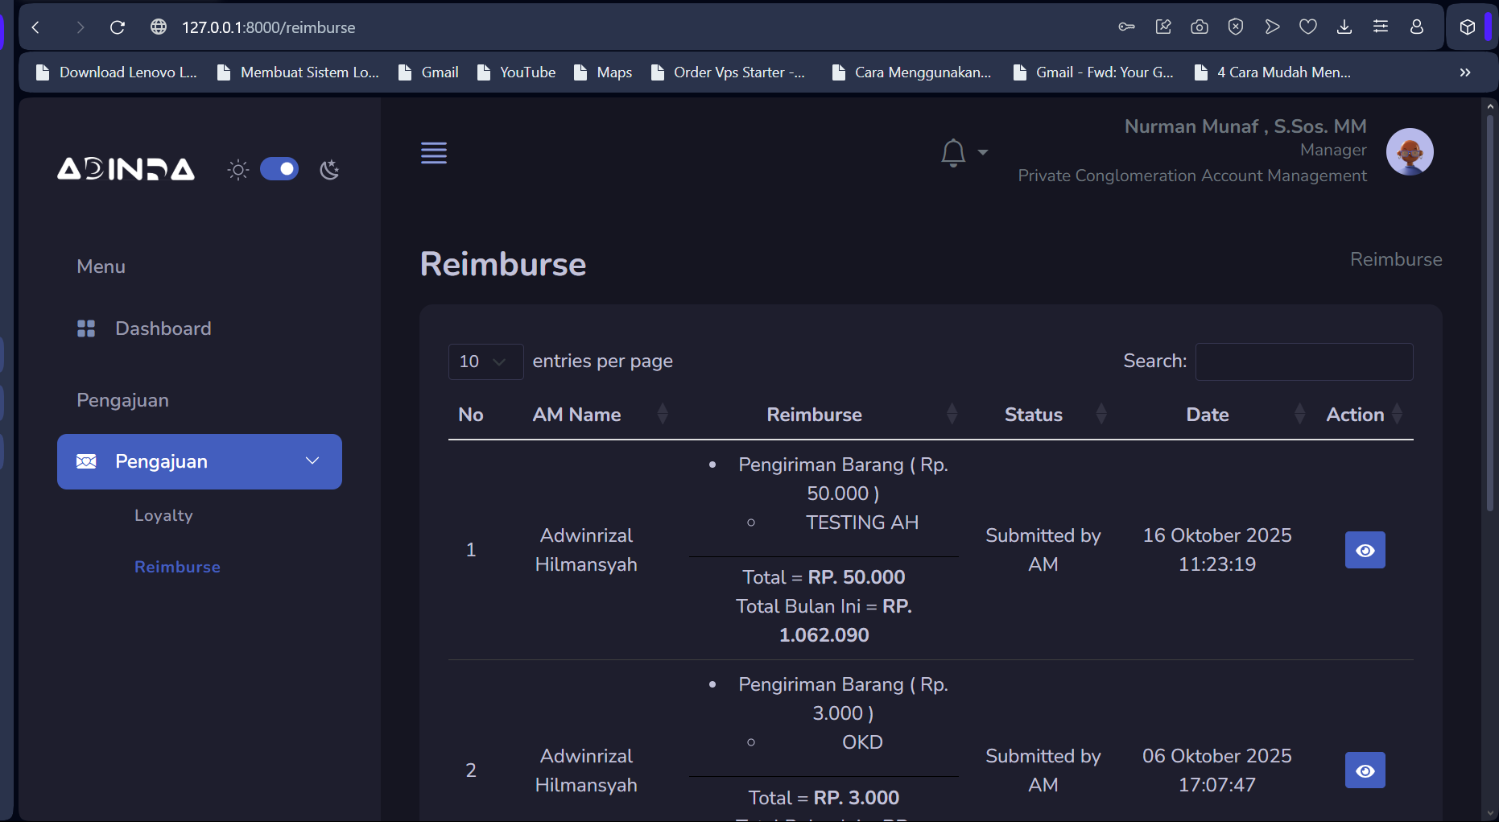Open the entries per page dropdown

click(485, 361)
